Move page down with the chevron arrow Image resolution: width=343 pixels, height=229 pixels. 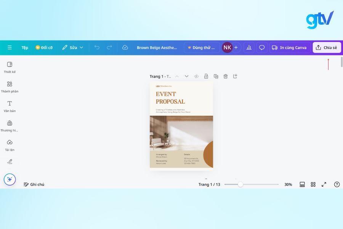pos(186,76)
